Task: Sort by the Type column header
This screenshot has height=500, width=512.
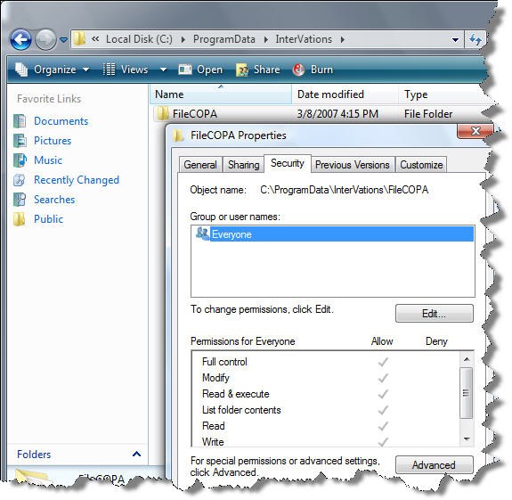Action: click(441, 94)
